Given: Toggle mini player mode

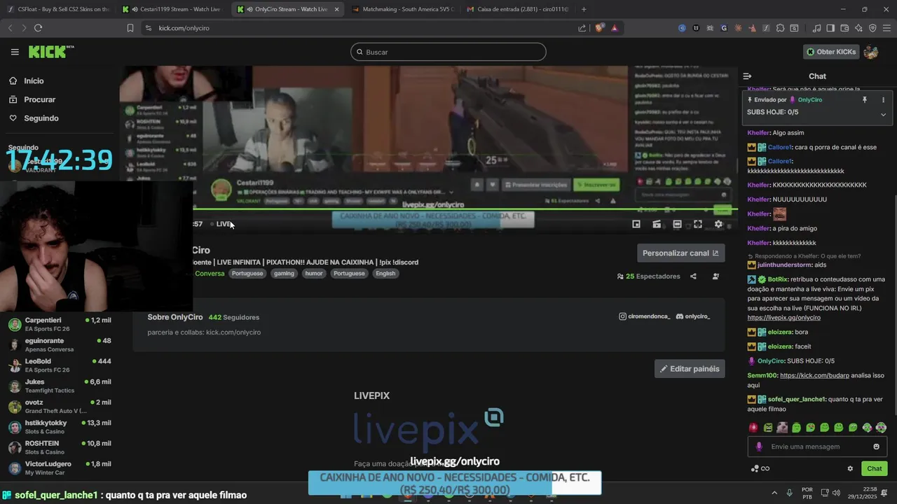Looking at the screenshot, I should (x=636, y=224).
